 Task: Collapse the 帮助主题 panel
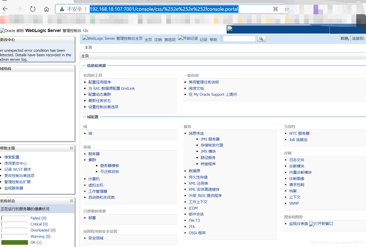pos(71,148)
